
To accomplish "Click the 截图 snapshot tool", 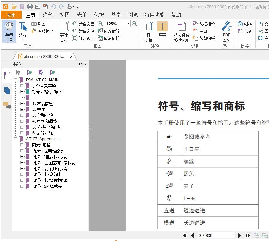I will [38, 24].
